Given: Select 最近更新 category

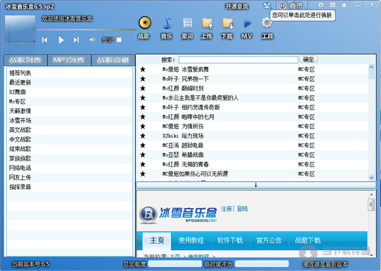Looking at the screenshot, I should pyautogui.click(x=20, y=83).
